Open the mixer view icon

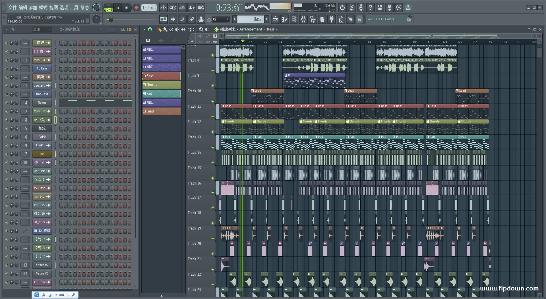[303, 19]
